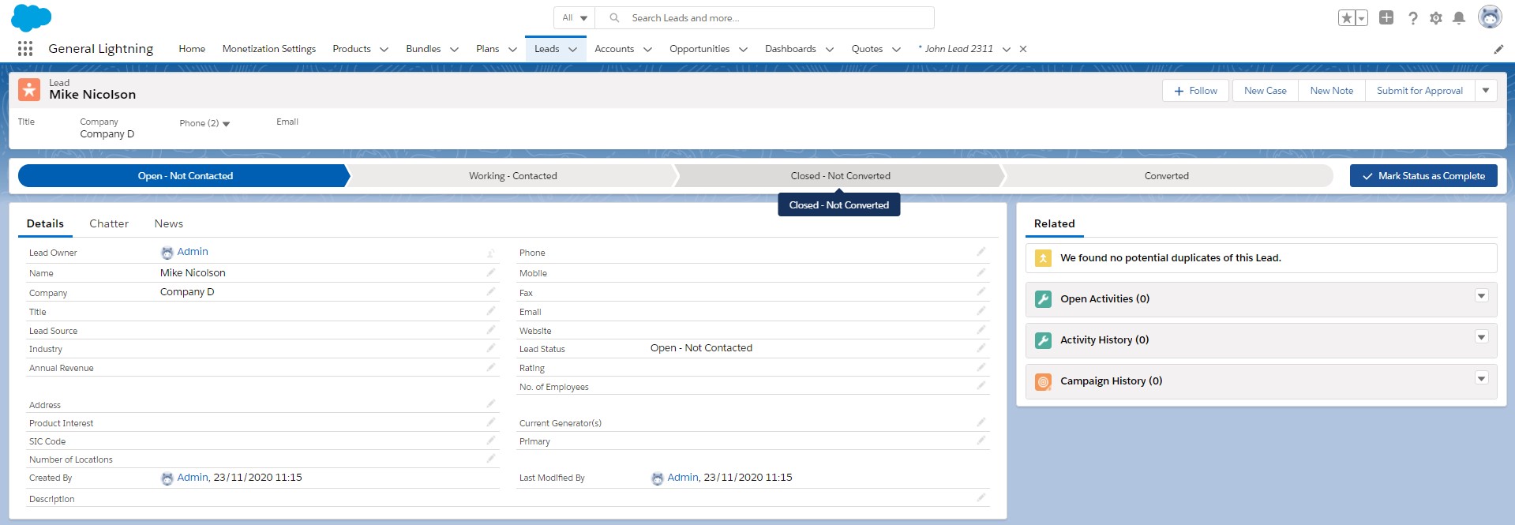Switch to the Chatter tab
1515x525 pixels.
click(x=109, y=223)
